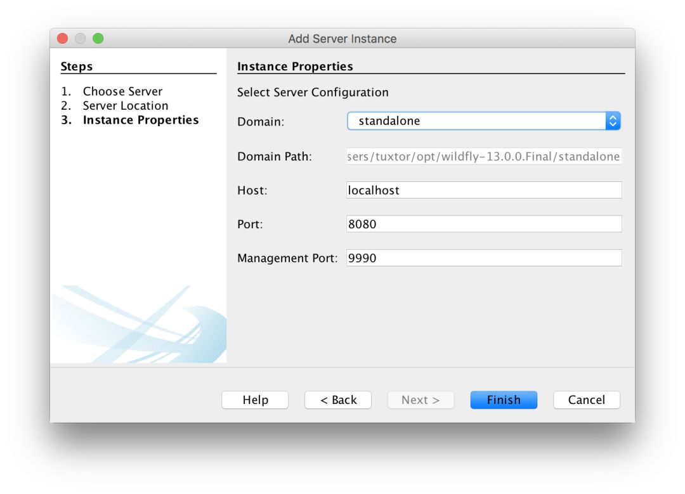Viewport: 685px width, 494px height.
Task: Select the Instance Properties step item
Action: (140, 120)
